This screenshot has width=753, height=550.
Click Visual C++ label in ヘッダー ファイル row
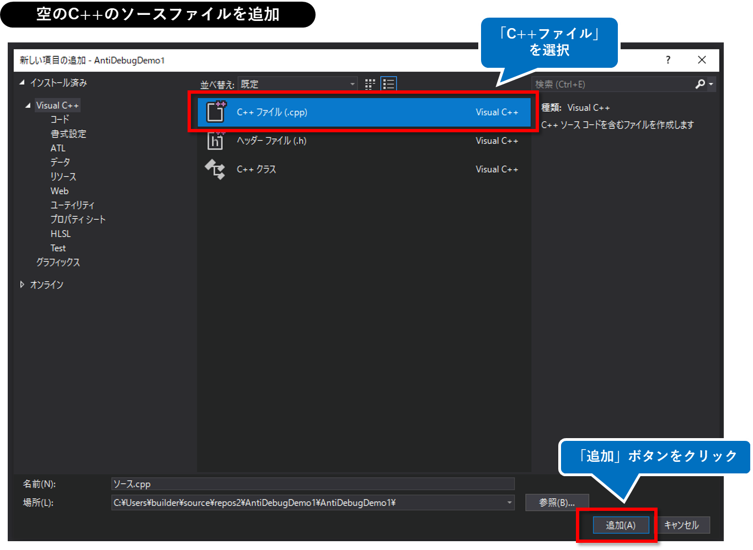pyautogui.click(x=497, y=141)
